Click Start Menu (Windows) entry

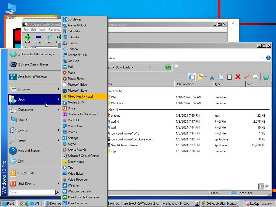coord(34,77)
